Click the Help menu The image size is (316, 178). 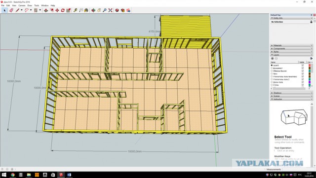click(x=53, y=5)
